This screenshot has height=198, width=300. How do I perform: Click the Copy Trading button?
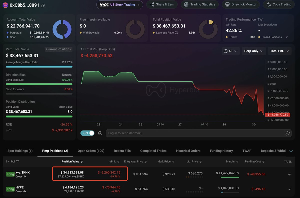coord(279,4)
